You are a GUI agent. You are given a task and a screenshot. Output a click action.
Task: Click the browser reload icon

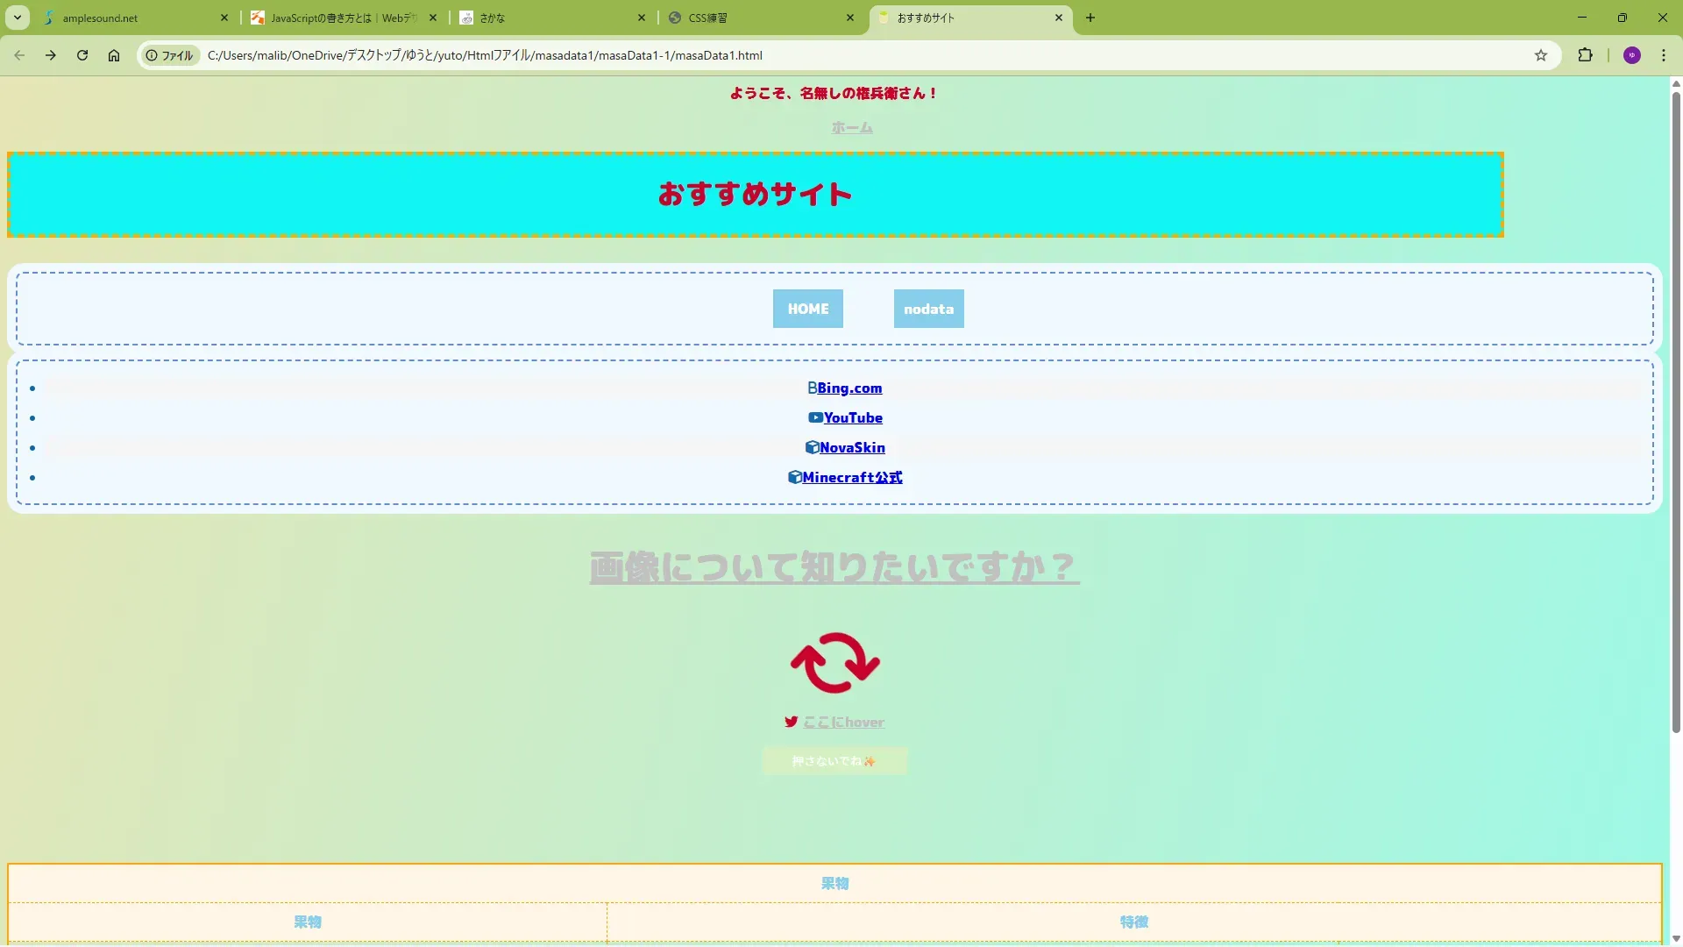tap(82, 55)
